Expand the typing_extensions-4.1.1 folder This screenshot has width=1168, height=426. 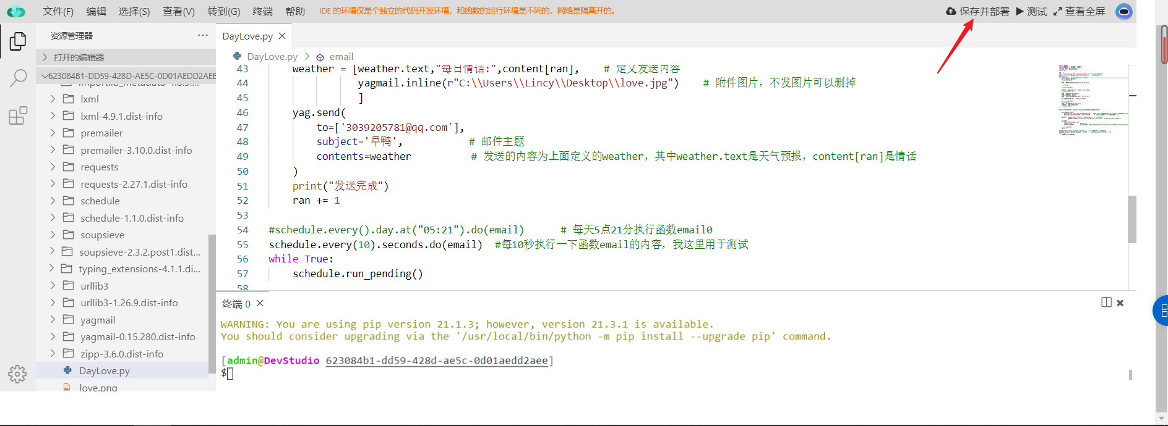[53, 269]
